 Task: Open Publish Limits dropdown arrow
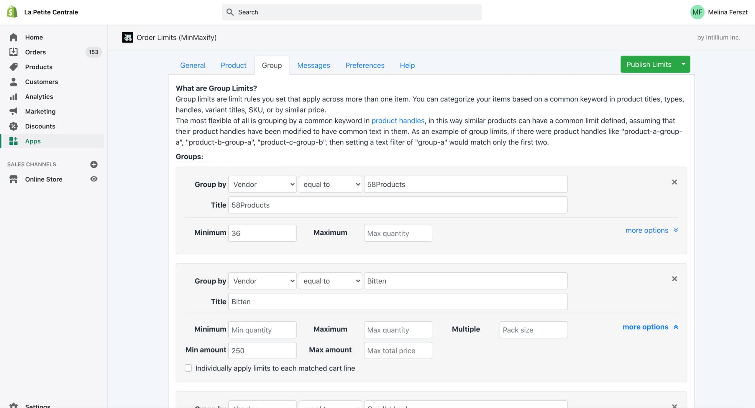(683, 64)
